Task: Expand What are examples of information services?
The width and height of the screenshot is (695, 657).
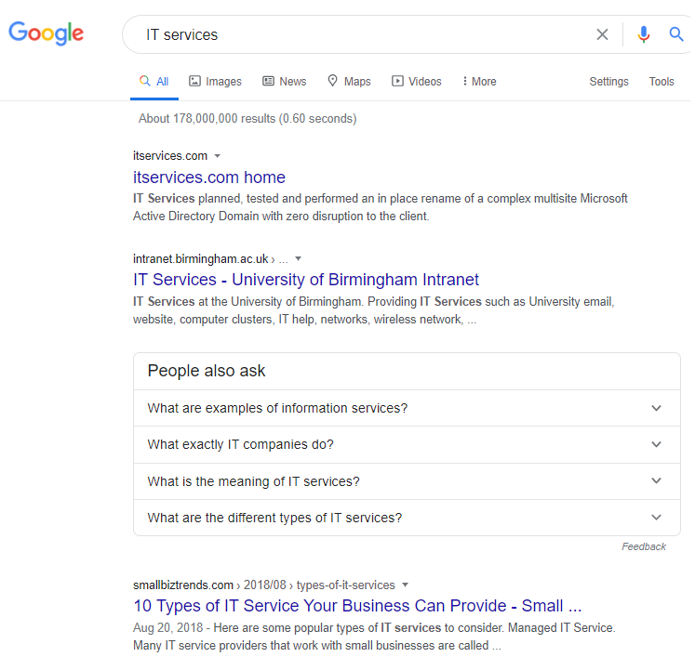Action: click(x=407, y=408)
